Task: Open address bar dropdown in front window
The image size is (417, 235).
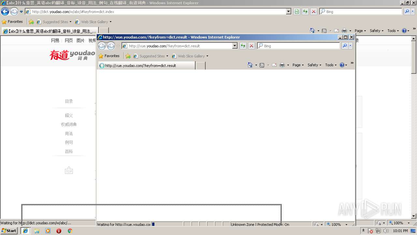Action: pyautogui.click(x=235, y=46)
